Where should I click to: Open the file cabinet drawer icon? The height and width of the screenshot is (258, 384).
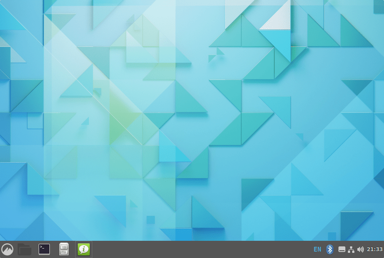(x=64, y=249)
